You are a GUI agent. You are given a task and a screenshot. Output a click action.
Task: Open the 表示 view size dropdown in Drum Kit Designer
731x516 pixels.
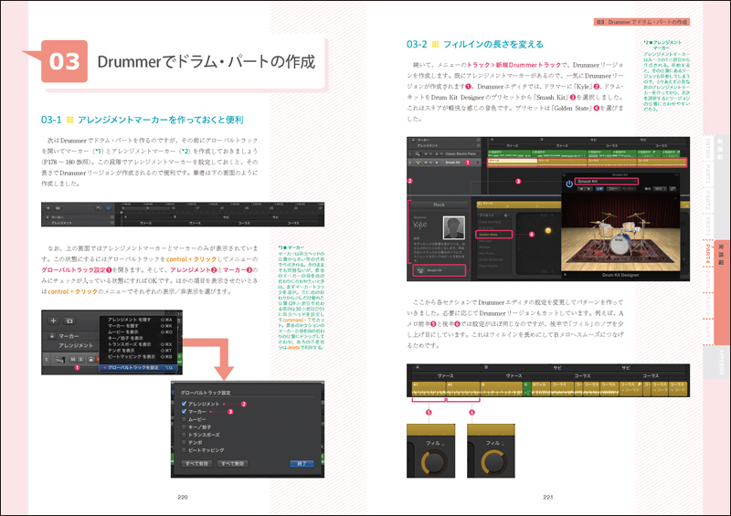pyautogui.click(x=659, y=189)
